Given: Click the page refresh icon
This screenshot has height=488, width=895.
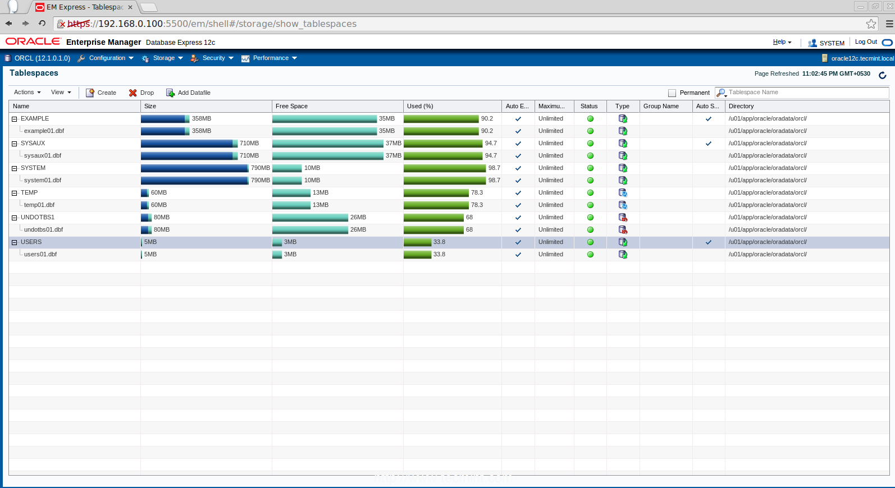Looking at the screenshot, I should tap(882, 75).
